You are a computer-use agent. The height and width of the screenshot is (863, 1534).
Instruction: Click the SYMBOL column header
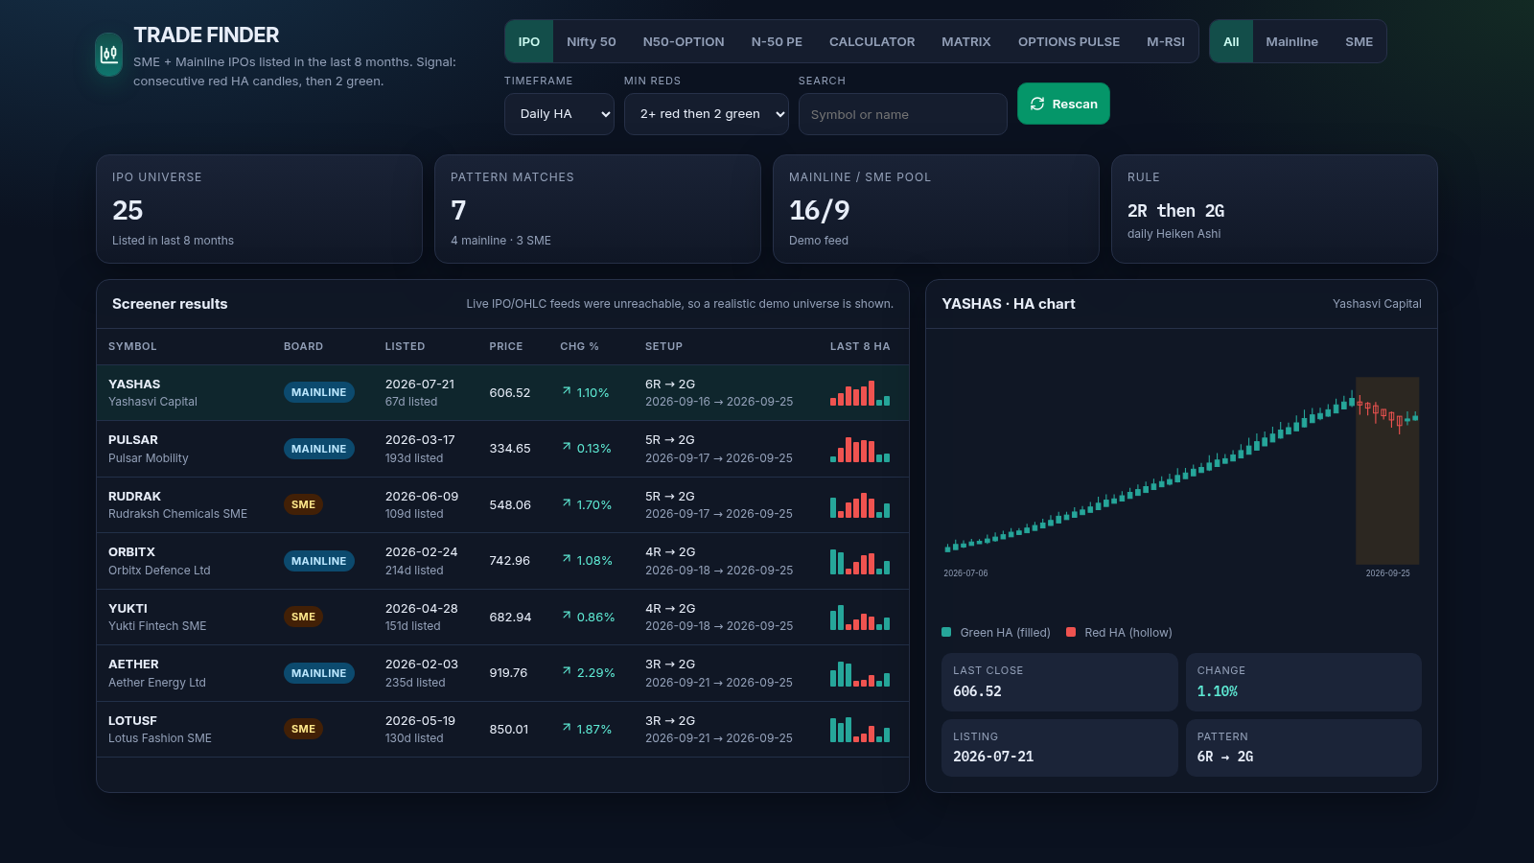(x=132, y=346)
